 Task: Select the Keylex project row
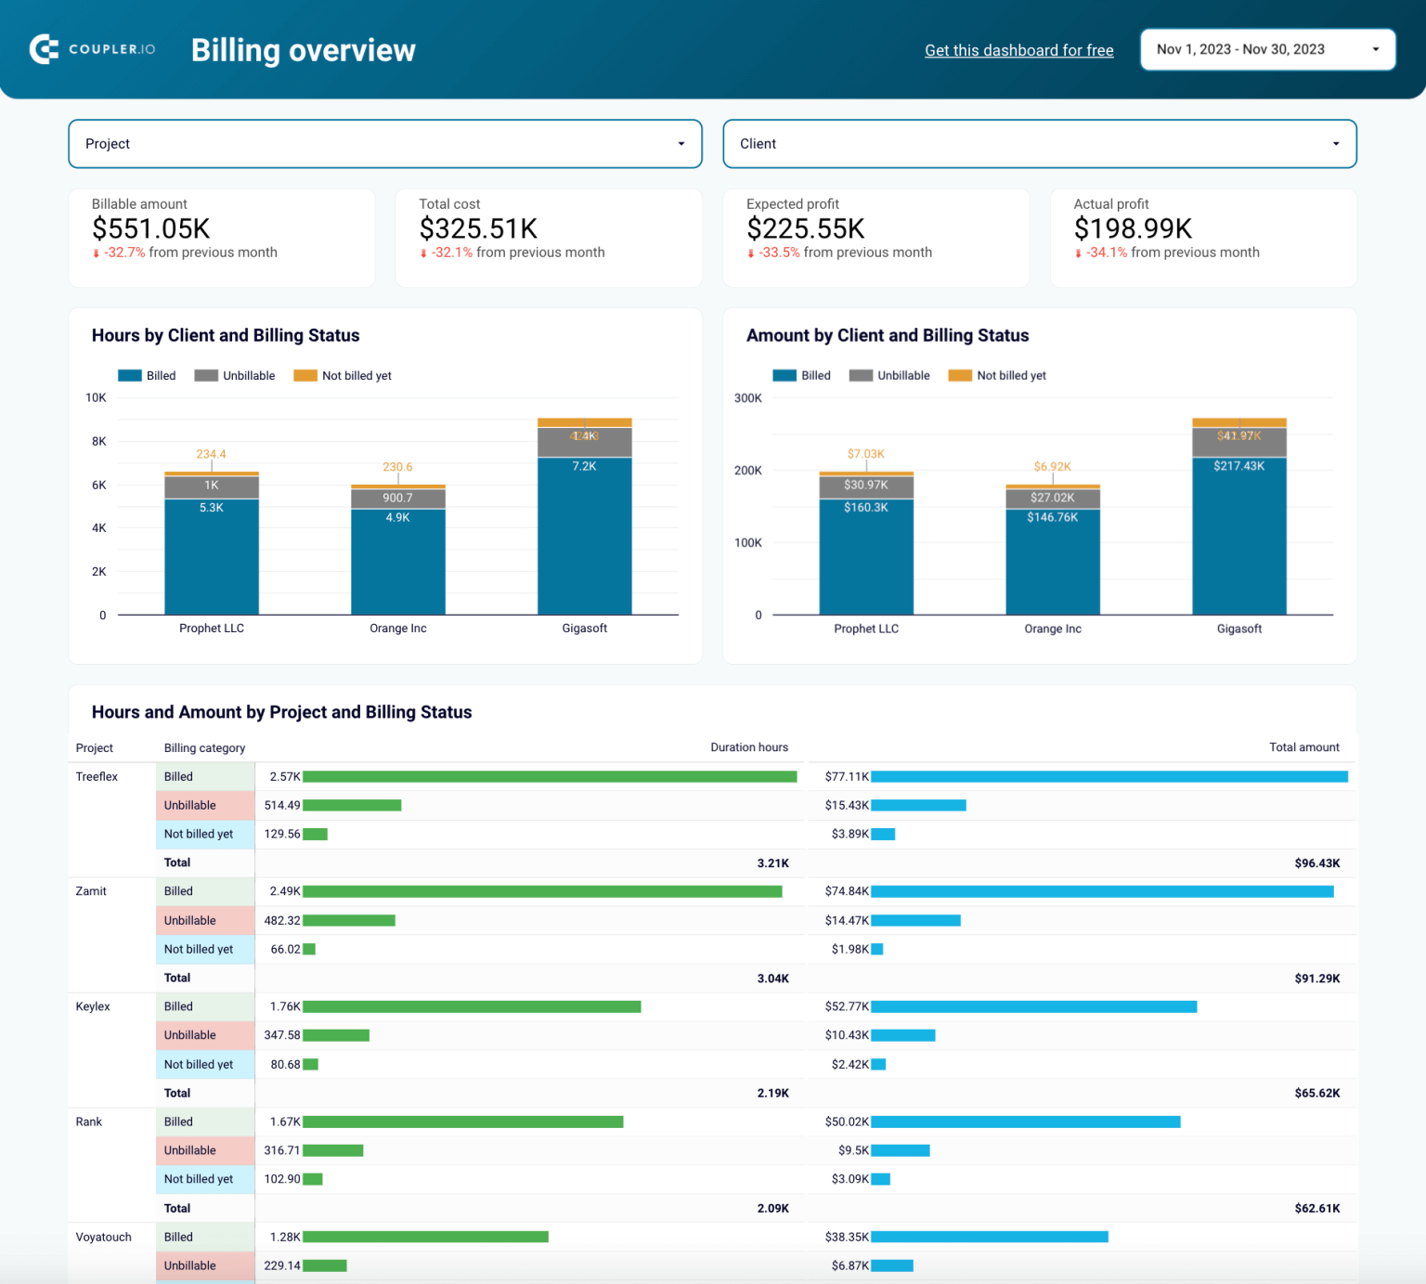(93, 1006)
